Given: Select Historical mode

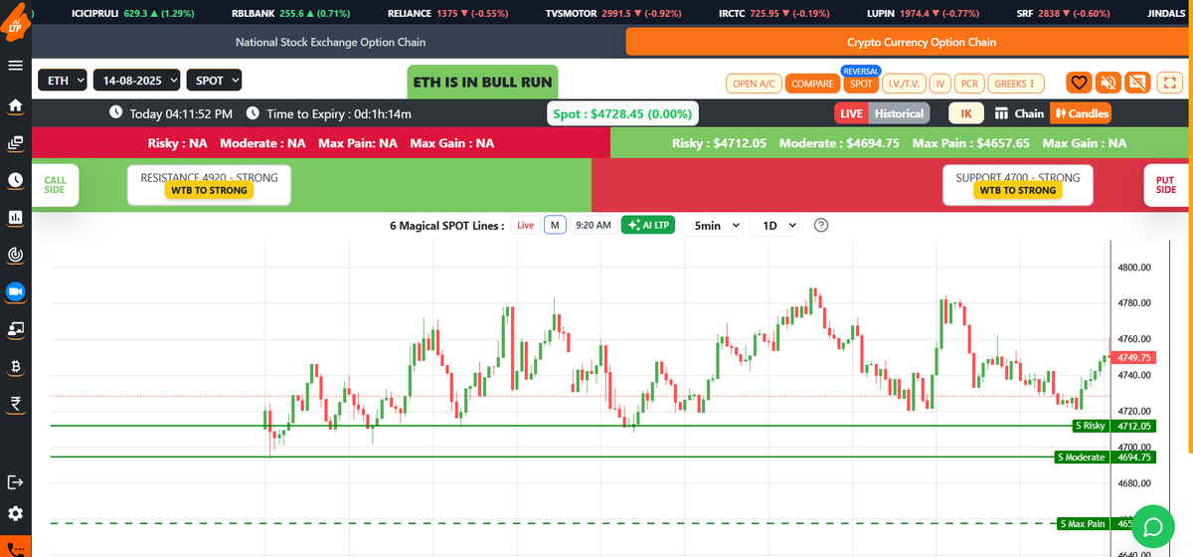Looking at the screenshot, I should coord(899,113).
